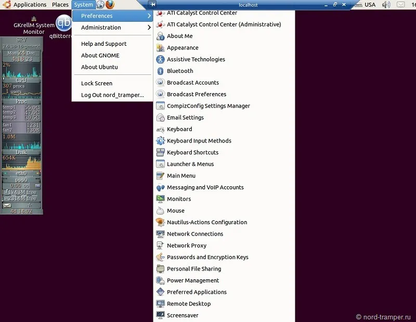The height and width of the screenshot is (322, 416).
Task: Click the Broadcast Preferences icon
Action: point(160,94)
